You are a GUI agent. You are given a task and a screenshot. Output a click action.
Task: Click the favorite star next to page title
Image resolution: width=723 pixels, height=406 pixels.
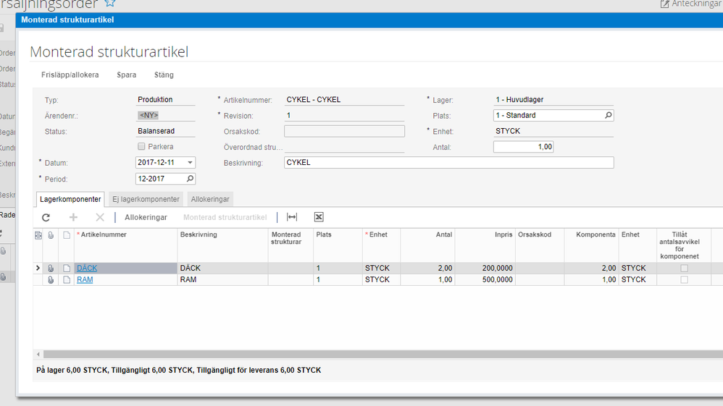tap(110, 4)
